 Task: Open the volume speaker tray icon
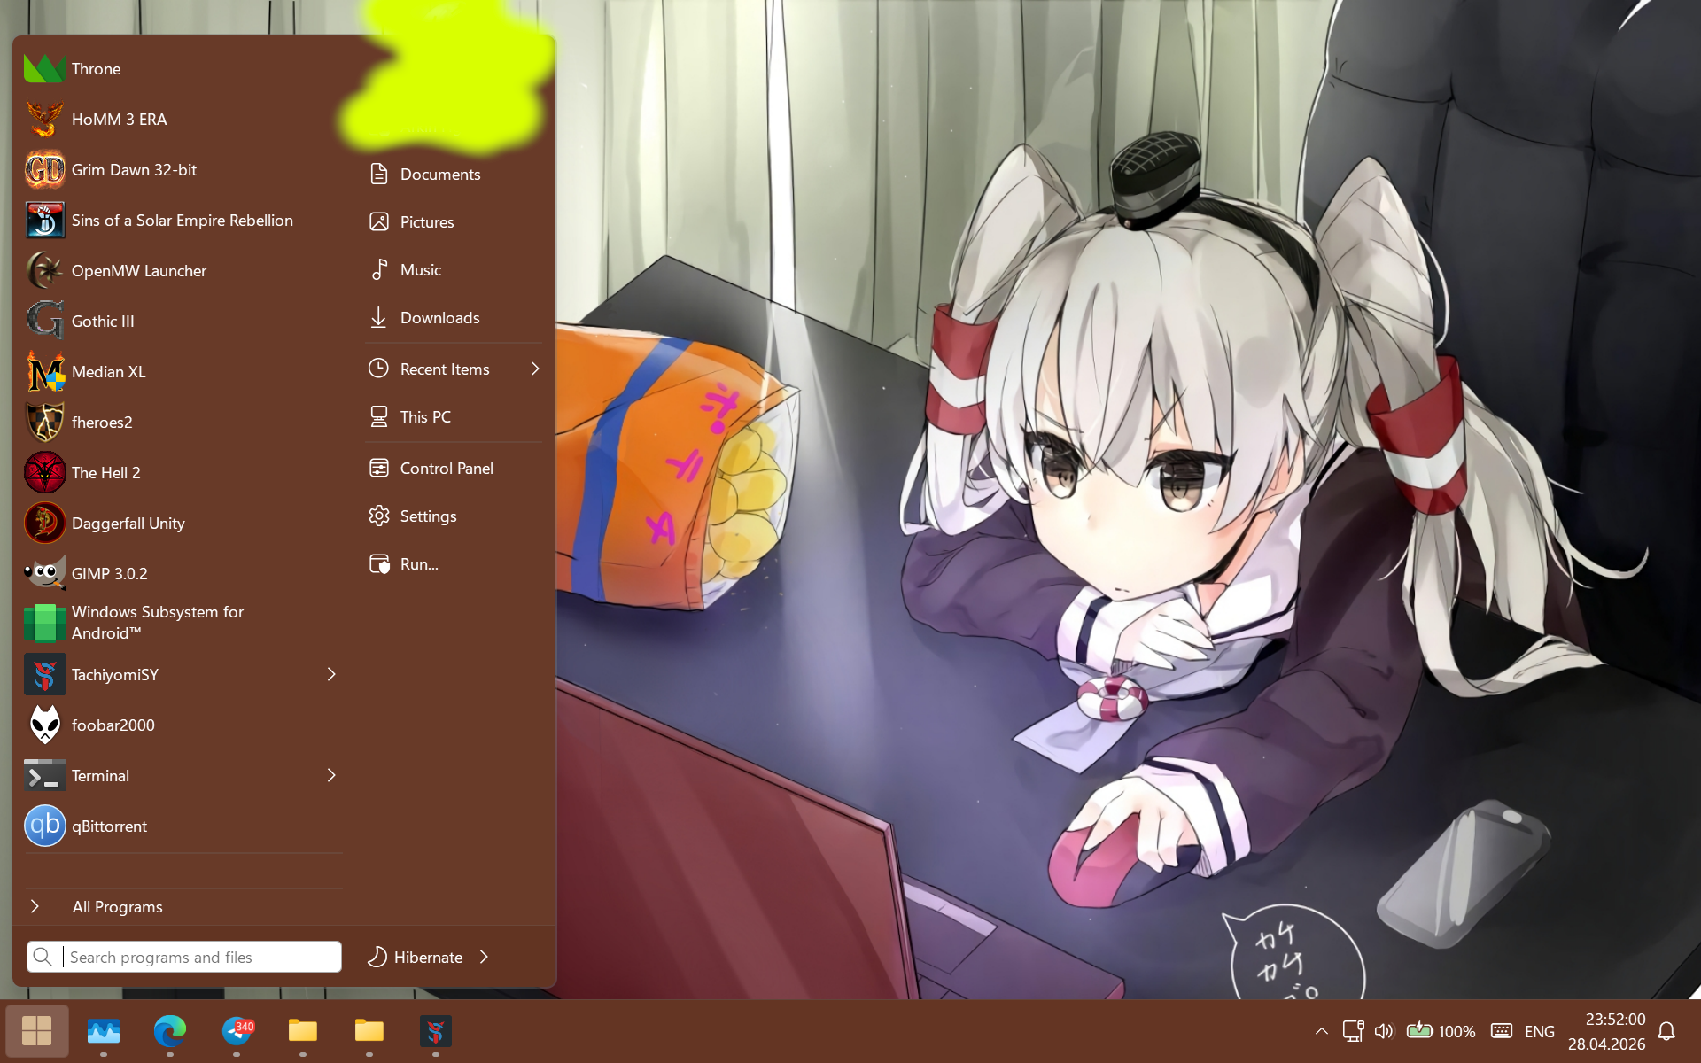1384,1031
